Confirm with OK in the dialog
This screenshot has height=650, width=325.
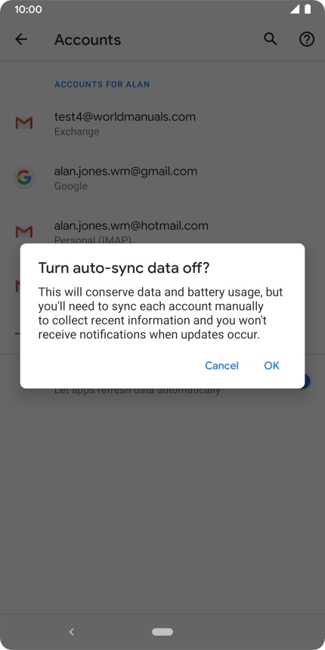coord(271,365)
